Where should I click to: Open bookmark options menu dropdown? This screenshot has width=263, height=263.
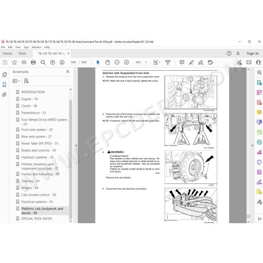coord(16,81)
